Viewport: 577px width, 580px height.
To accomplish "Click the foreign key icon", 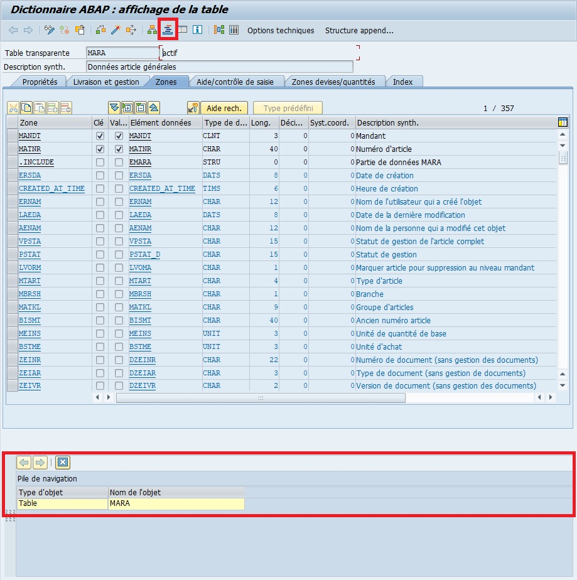I will click(x=193, y=108).
